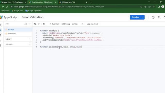Translate this page icon in address bar
This screenshot has width=165, height=93.
click(145, 7)
